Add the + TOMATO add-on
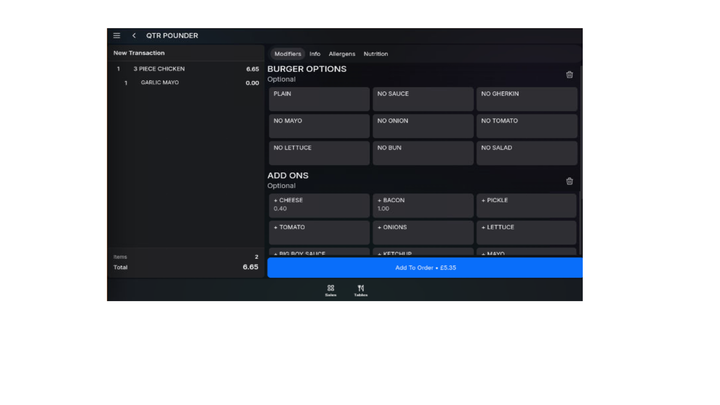Image resolution: width=720 pixels, height=405 pixels. click(319, 232)
